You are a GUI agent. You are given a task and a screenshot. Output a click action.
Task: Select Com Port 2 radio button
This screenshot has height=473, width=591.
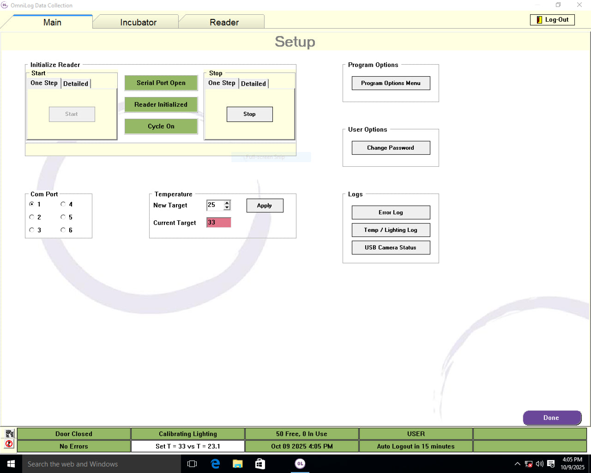coord(32,217)
